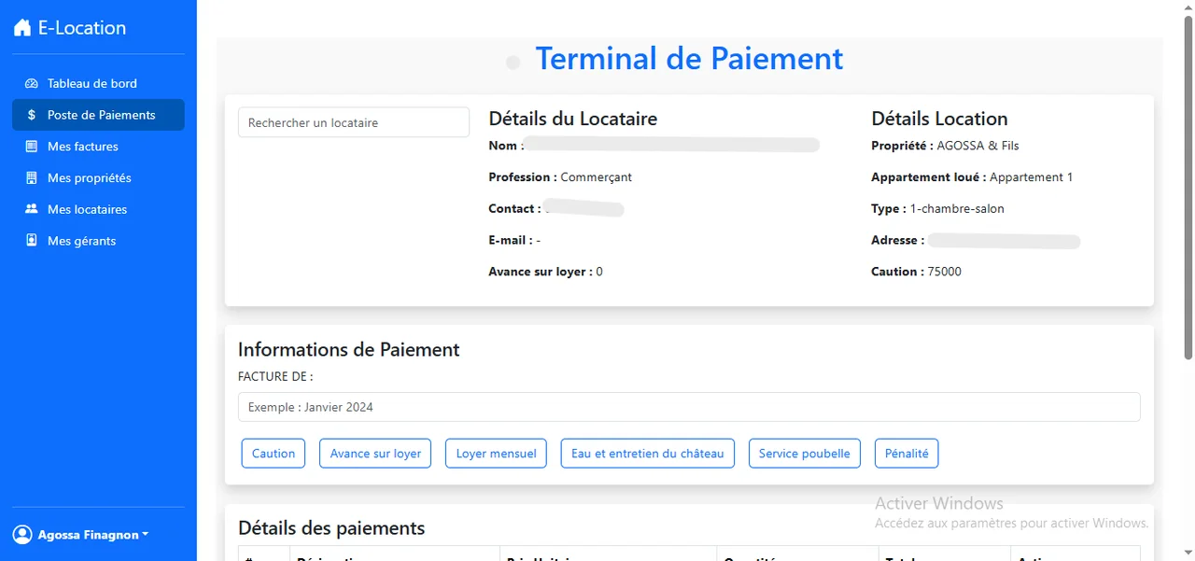
Task: Click the Terminal de Paiement heading
Action: pos(689,58)
